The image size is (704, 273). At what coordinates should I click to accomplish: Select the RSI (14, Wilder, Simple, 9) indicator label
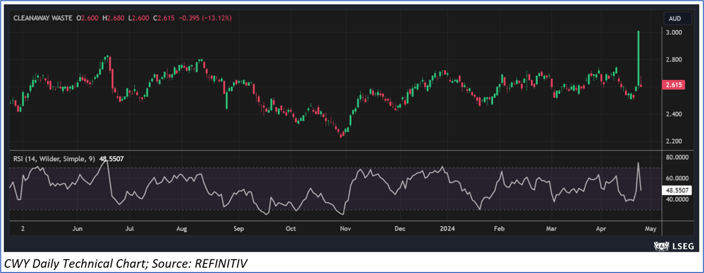point(54,159)
